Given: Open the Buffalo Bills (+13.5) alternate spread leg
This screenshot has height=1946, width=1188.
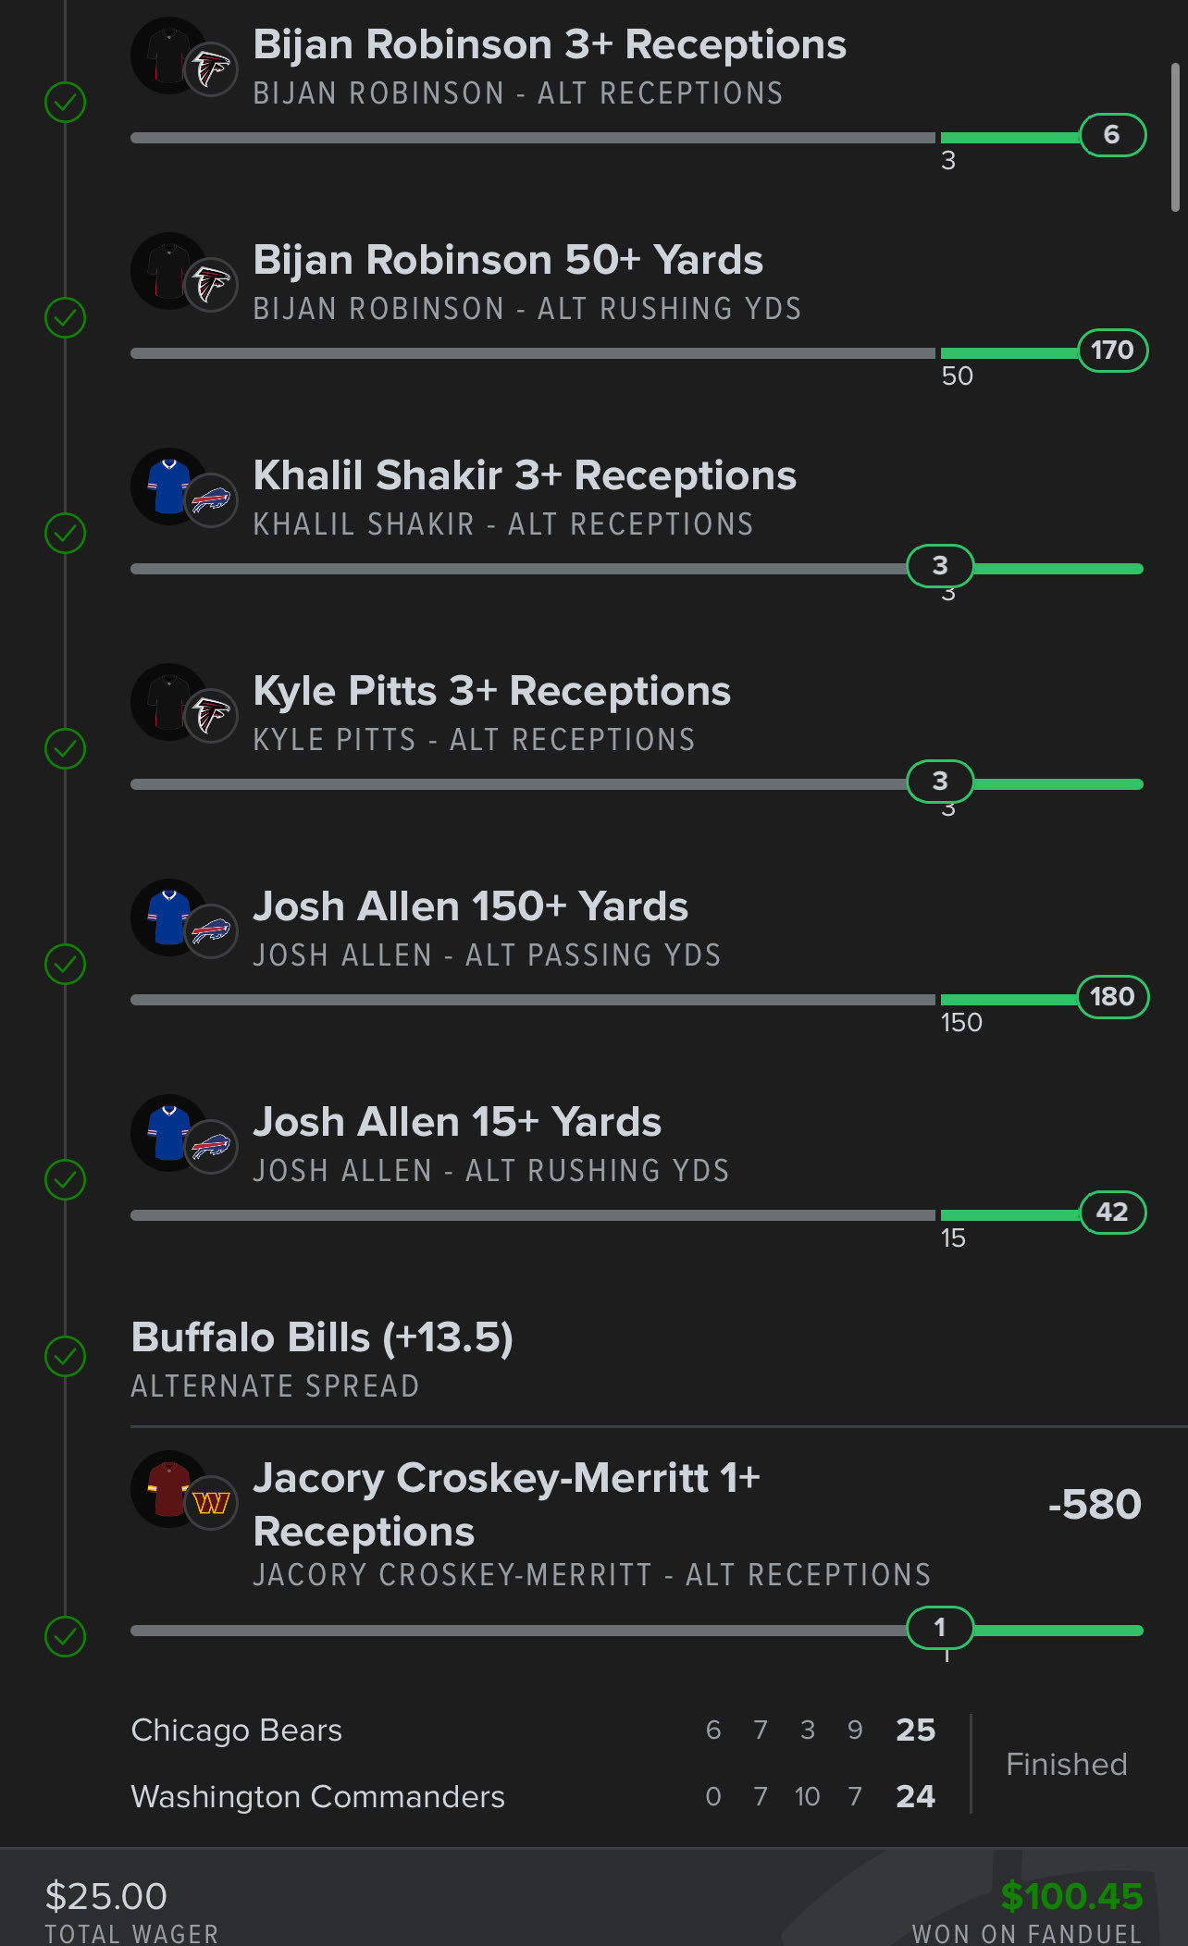Looking at the screenshot, I should click(x=322, y=1338).
